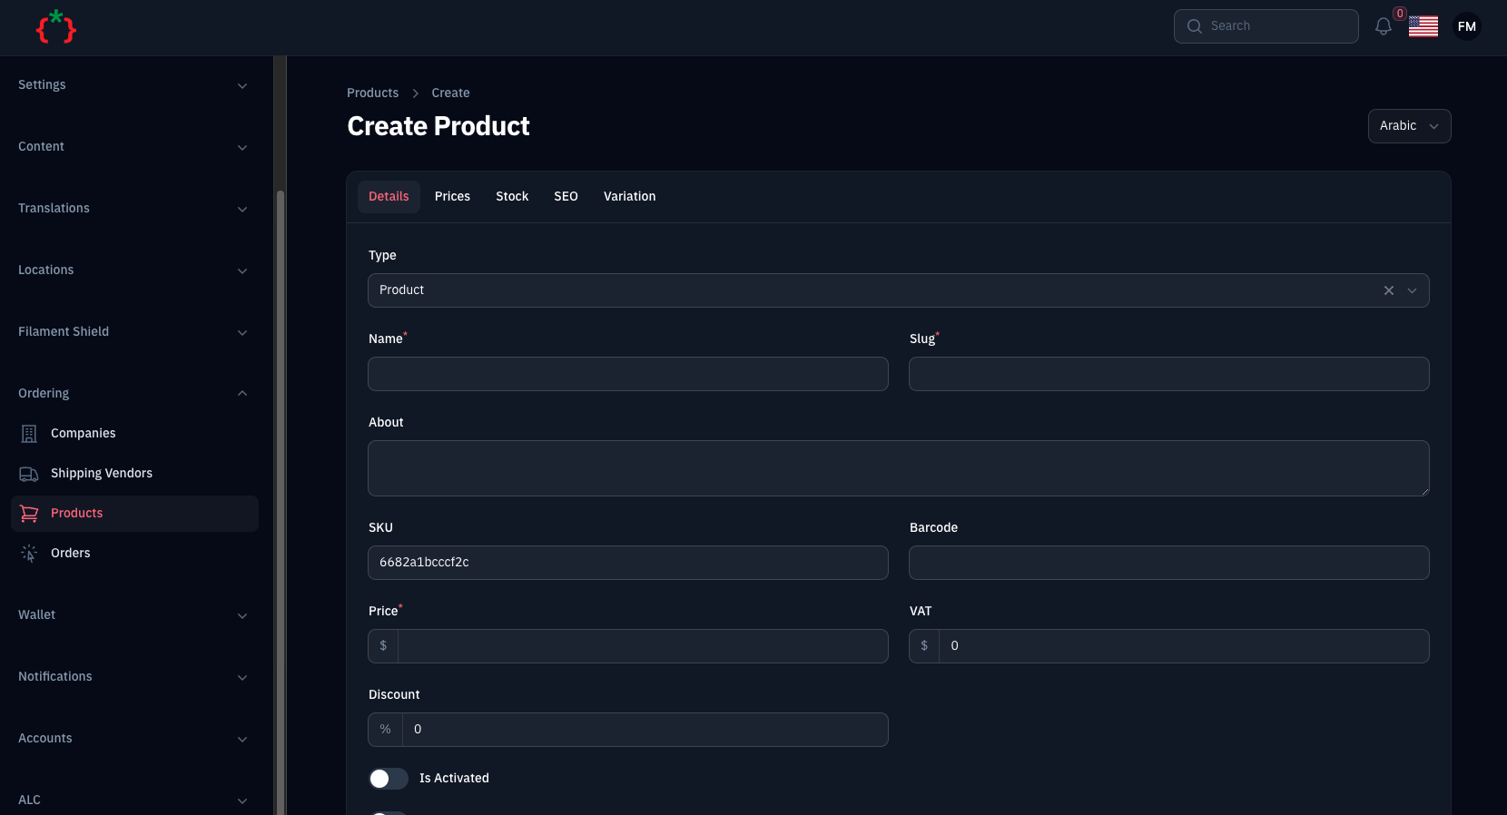Click the Discount percent field

pos(645,730)
